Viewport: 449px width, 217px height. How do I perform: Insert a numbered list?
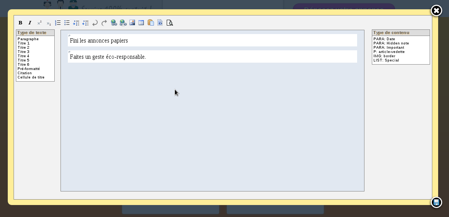(x=58, y=23)
